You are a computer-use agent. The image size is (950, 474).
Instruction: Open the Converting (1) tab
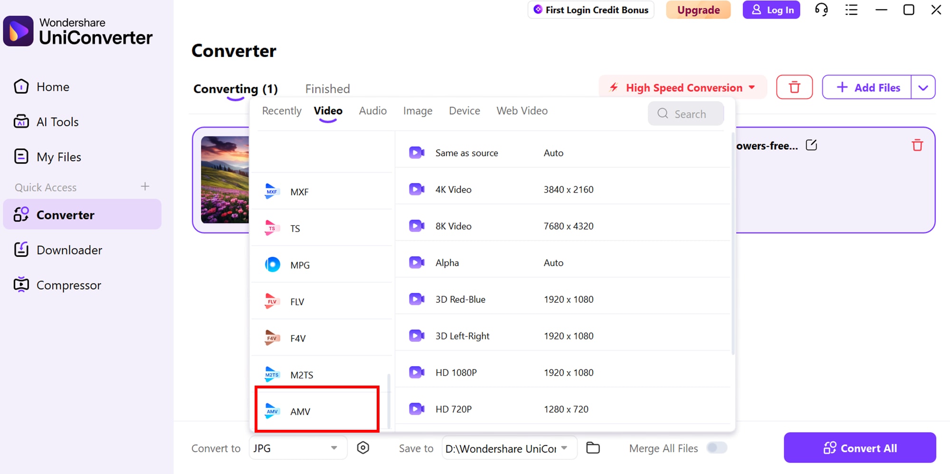[235, 89]
